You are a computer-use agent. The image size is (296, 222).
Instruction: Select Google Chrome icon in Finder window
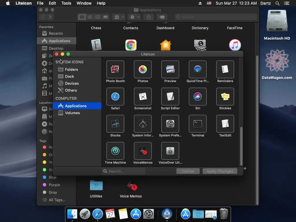[x=131, y=45]
